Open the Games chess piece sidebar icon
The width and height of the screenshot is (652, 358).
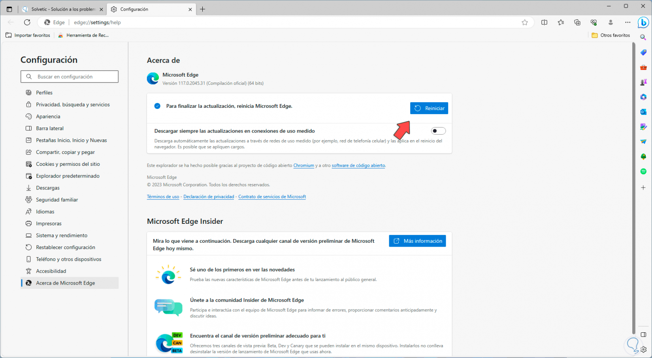tap(643, 82)
